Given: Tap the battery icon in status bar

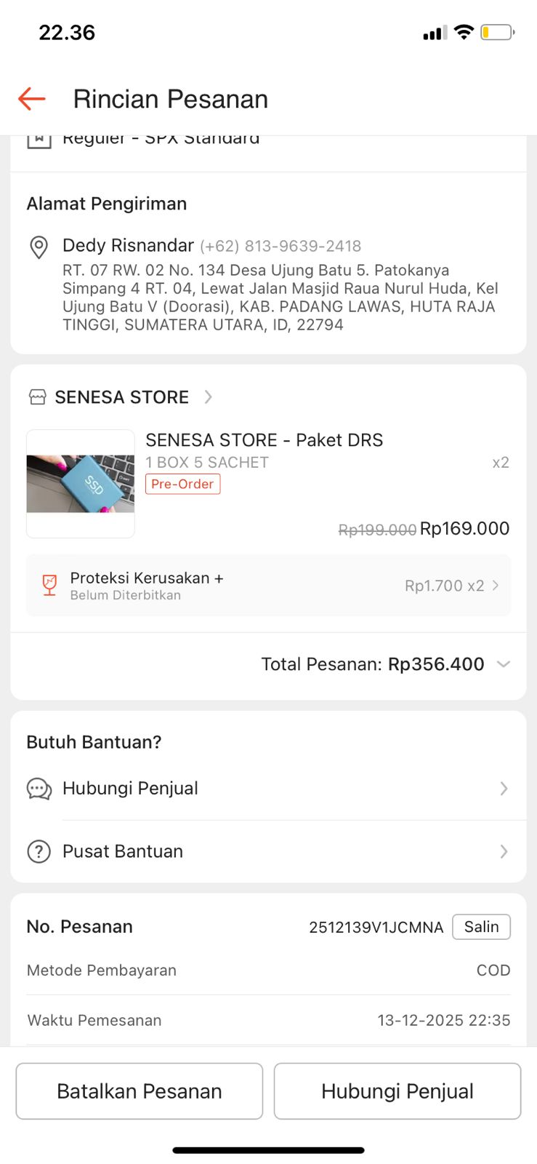Looking at the screenshot, I should pyautogui.click(x=498, y=33).
